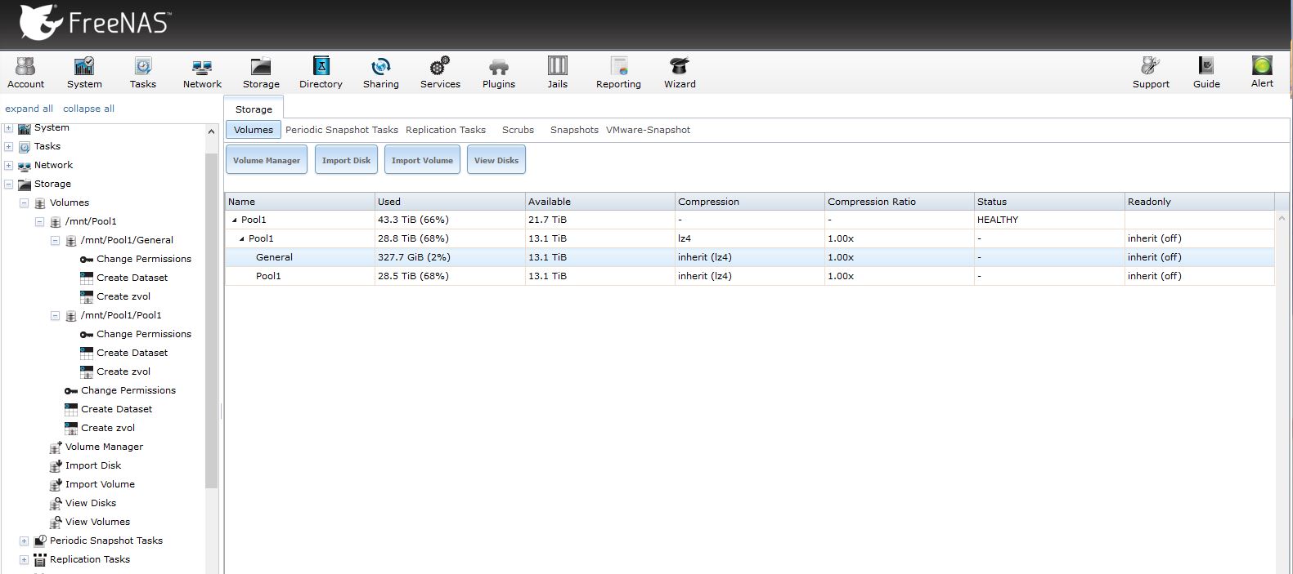The image size is (1293, 574).
Task: Collapse the top-level Pool1 table row
Action: click(235, 220)
